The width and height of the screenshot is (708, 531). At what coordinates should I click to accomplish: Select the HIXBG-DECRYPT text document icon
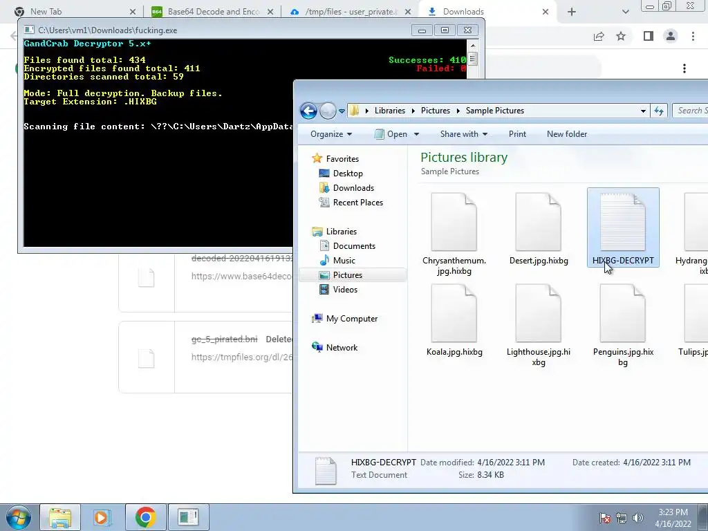[x=623, y=222]
